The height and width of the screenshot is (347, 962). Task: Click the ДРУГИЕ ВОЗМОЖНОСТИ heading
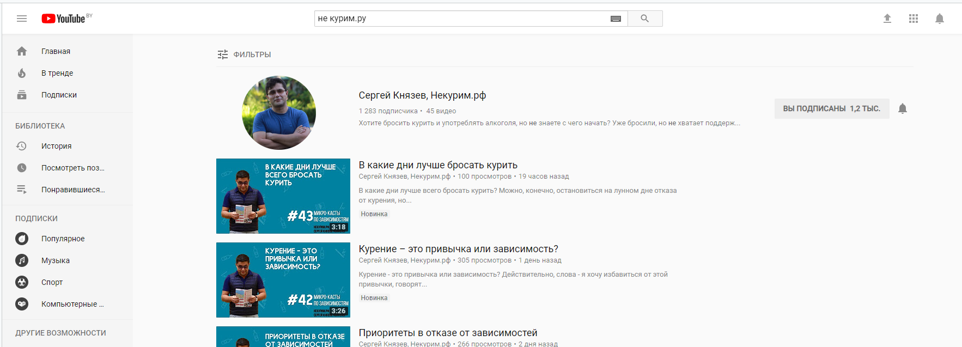60,333
